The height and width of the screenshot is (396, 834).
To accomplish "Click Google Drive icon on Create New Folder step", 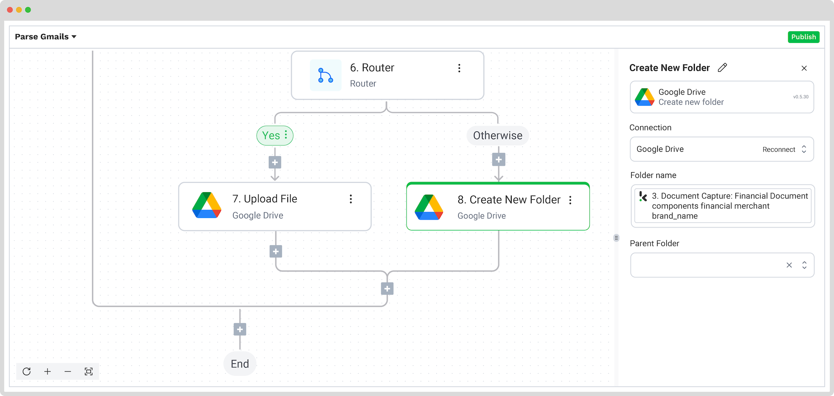I will point(429,207).
